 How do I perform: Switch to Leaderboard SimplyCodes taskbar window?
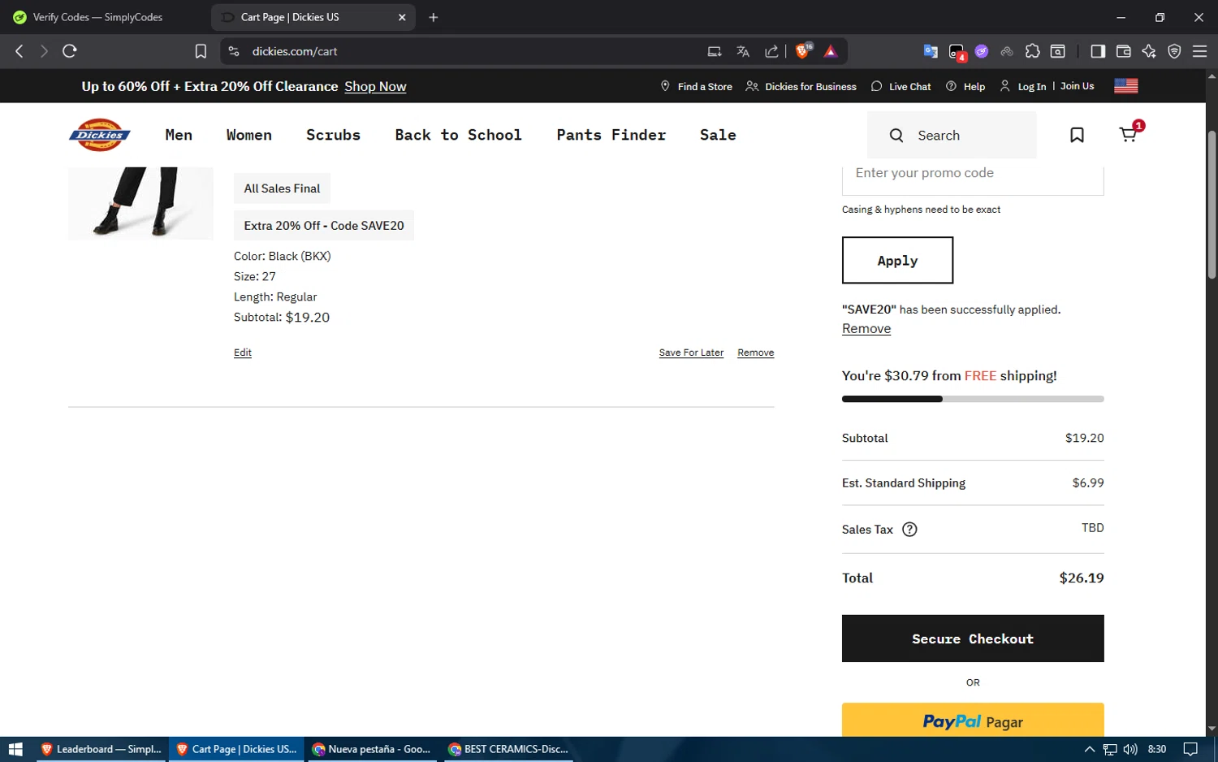tap(101, 749)
